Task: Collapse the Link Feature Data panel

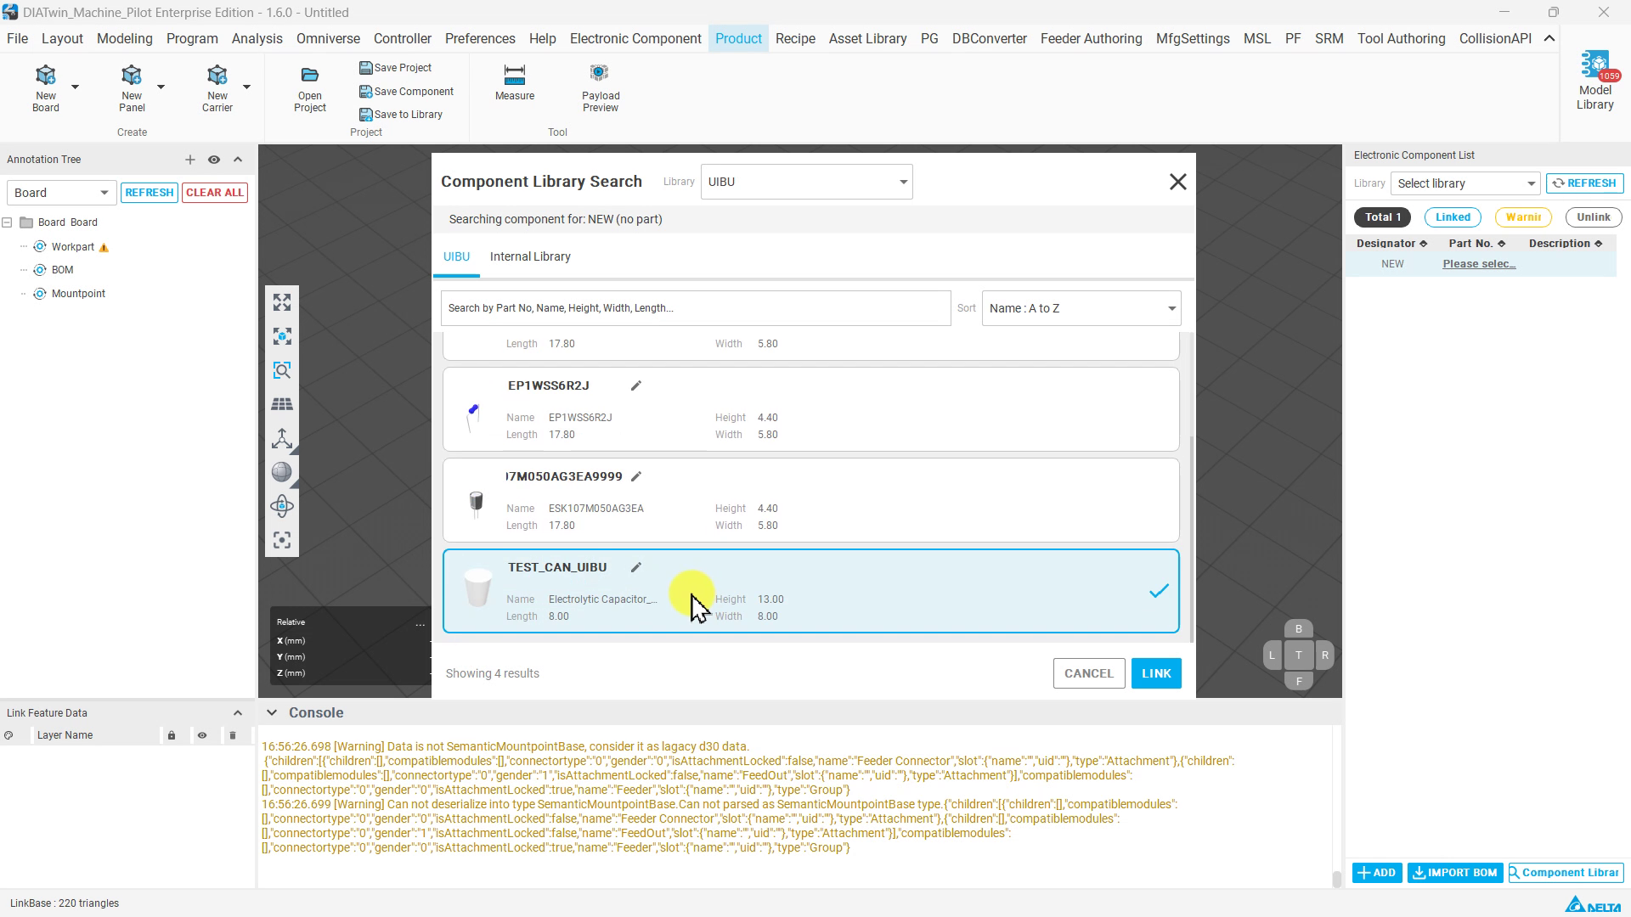Action: click(x=238, y=713)
